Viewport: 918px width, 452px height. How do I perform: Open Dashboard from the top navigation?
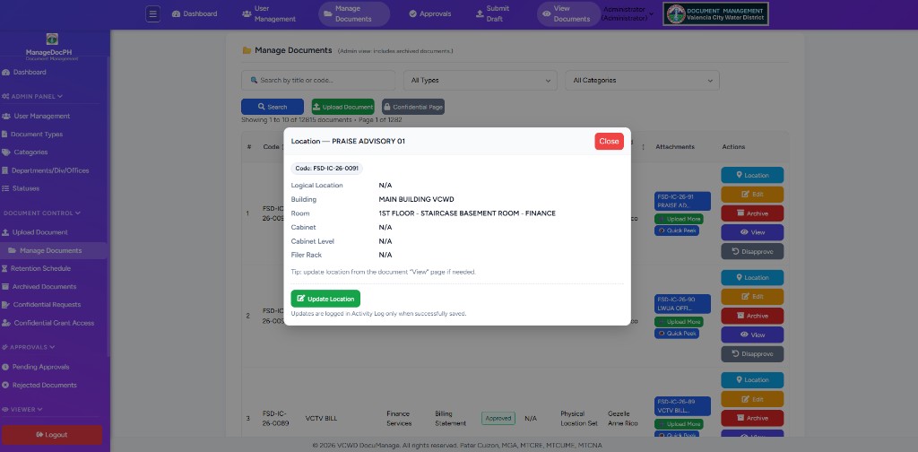[195, 14]
